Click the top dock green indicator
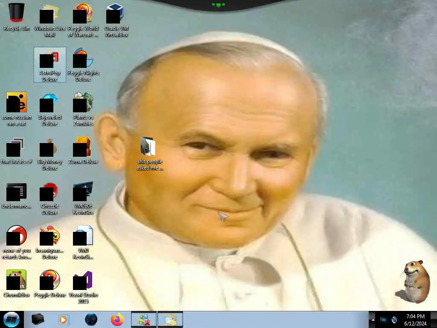The width and height of the screenshot is (437, 328). click(218, 5)
